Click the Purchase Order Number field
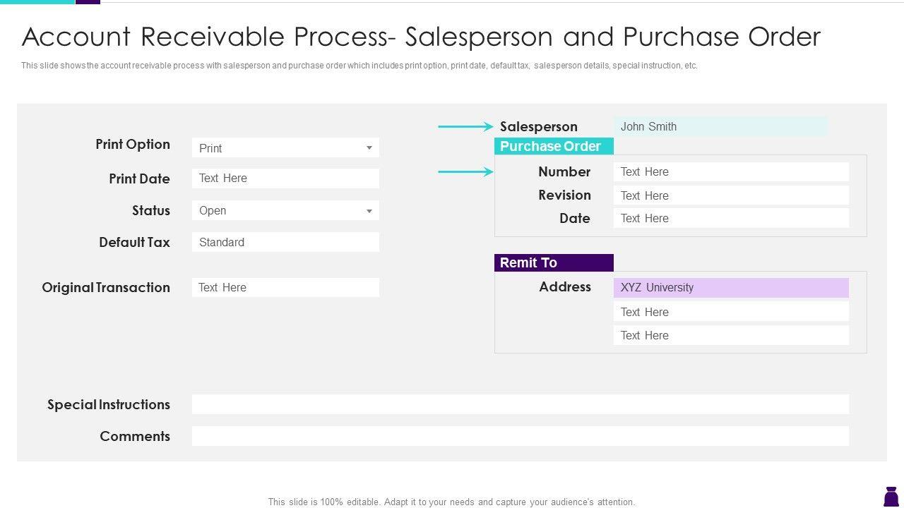Image resolution: width=904 pixels, height=508 pixels. [731, 171]
